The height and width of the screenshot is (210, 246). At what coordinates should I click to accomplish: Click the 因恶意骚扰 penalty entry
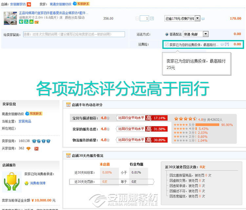click(187, 196)
